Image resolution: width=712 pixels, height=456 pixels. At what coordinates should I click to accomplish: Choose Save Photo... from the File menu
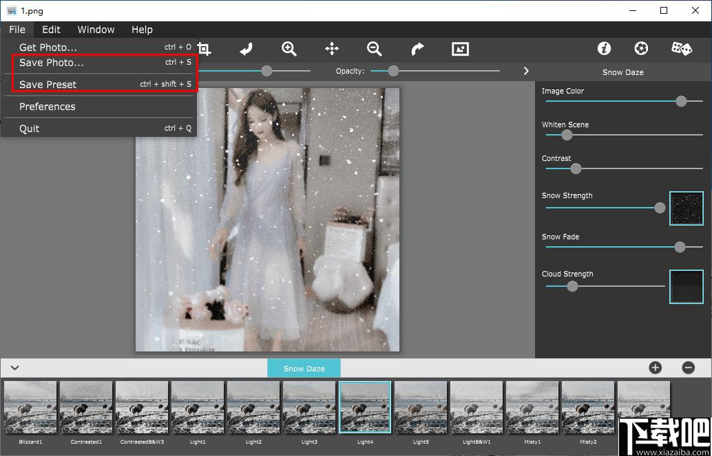pos(99,63)
